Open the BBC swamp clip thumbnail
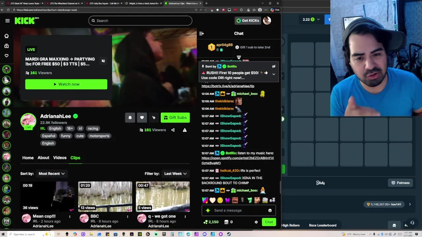 [105, 197]
